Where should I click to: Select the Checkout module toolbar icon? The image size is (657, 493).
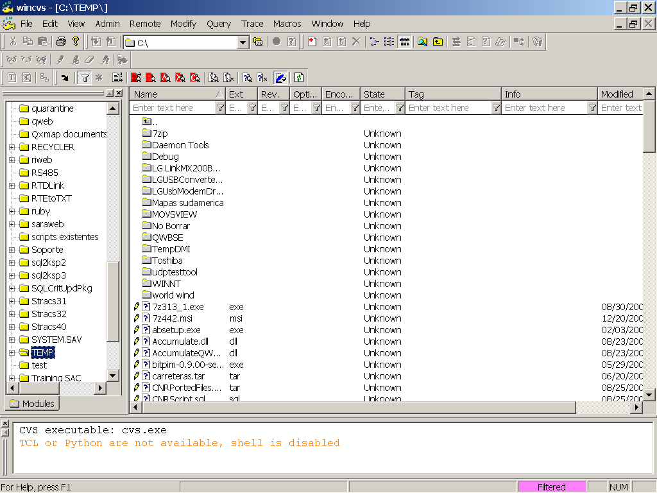pyautogui.click(x=98, y=41)
